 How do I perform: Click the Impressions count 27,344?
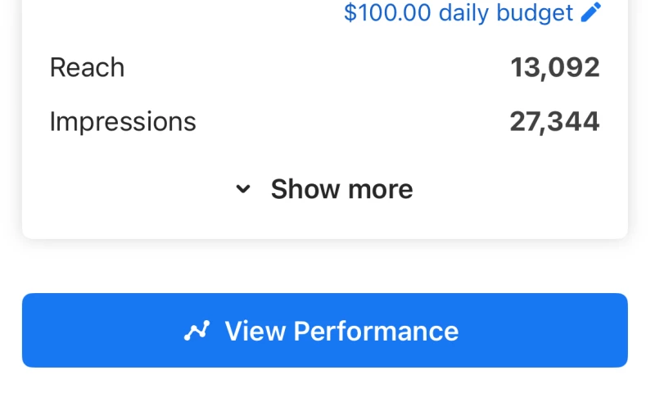[554, 122]
